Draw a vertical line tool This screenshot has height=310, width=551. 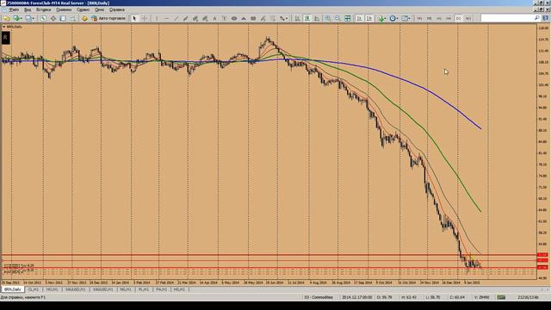click(x=157, y=18)
